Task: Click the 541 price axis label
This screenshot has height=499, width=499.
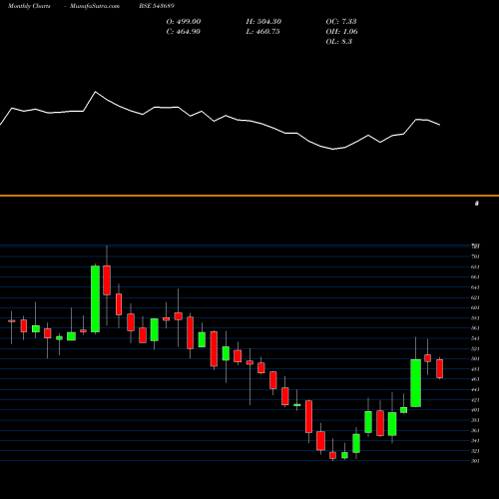Action: 475,338
